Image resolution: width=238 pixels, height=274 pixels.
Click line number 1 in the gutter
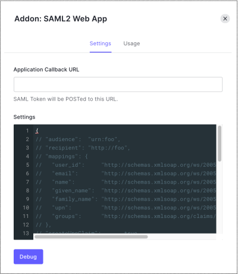click(x=27, y=130)
